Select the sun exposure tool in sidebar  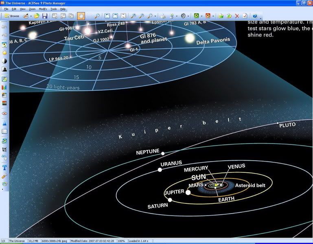4,53
